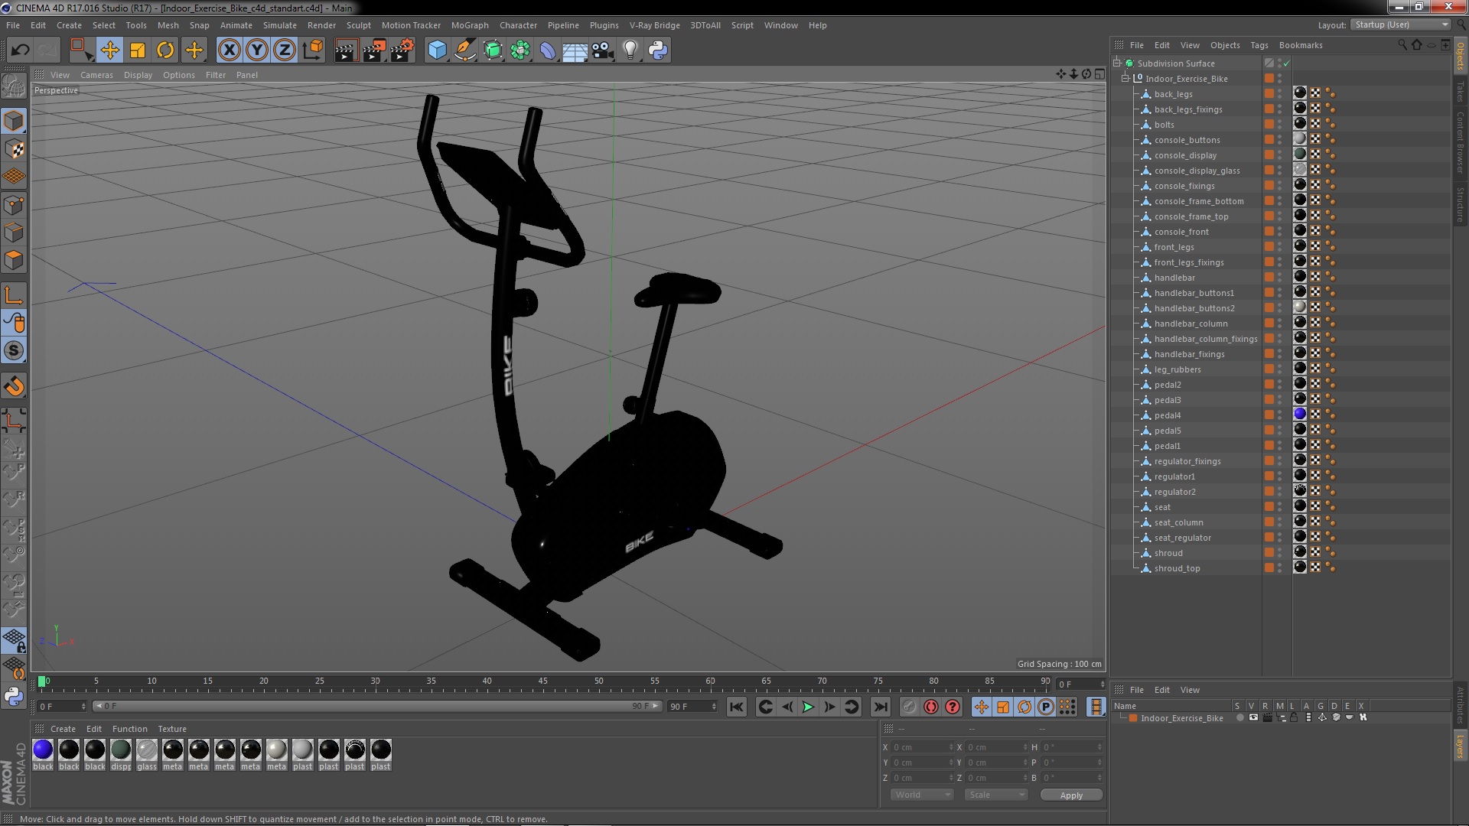Collapse the Subdivision Surface tree item

[x=1117, y=63]
